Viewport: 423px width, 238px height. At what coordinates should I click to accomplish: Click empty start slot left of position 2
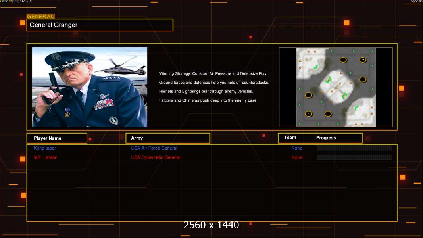(343, 60)
